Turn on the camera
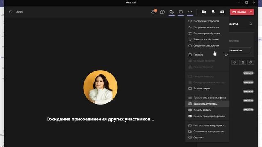 [204, 12]
